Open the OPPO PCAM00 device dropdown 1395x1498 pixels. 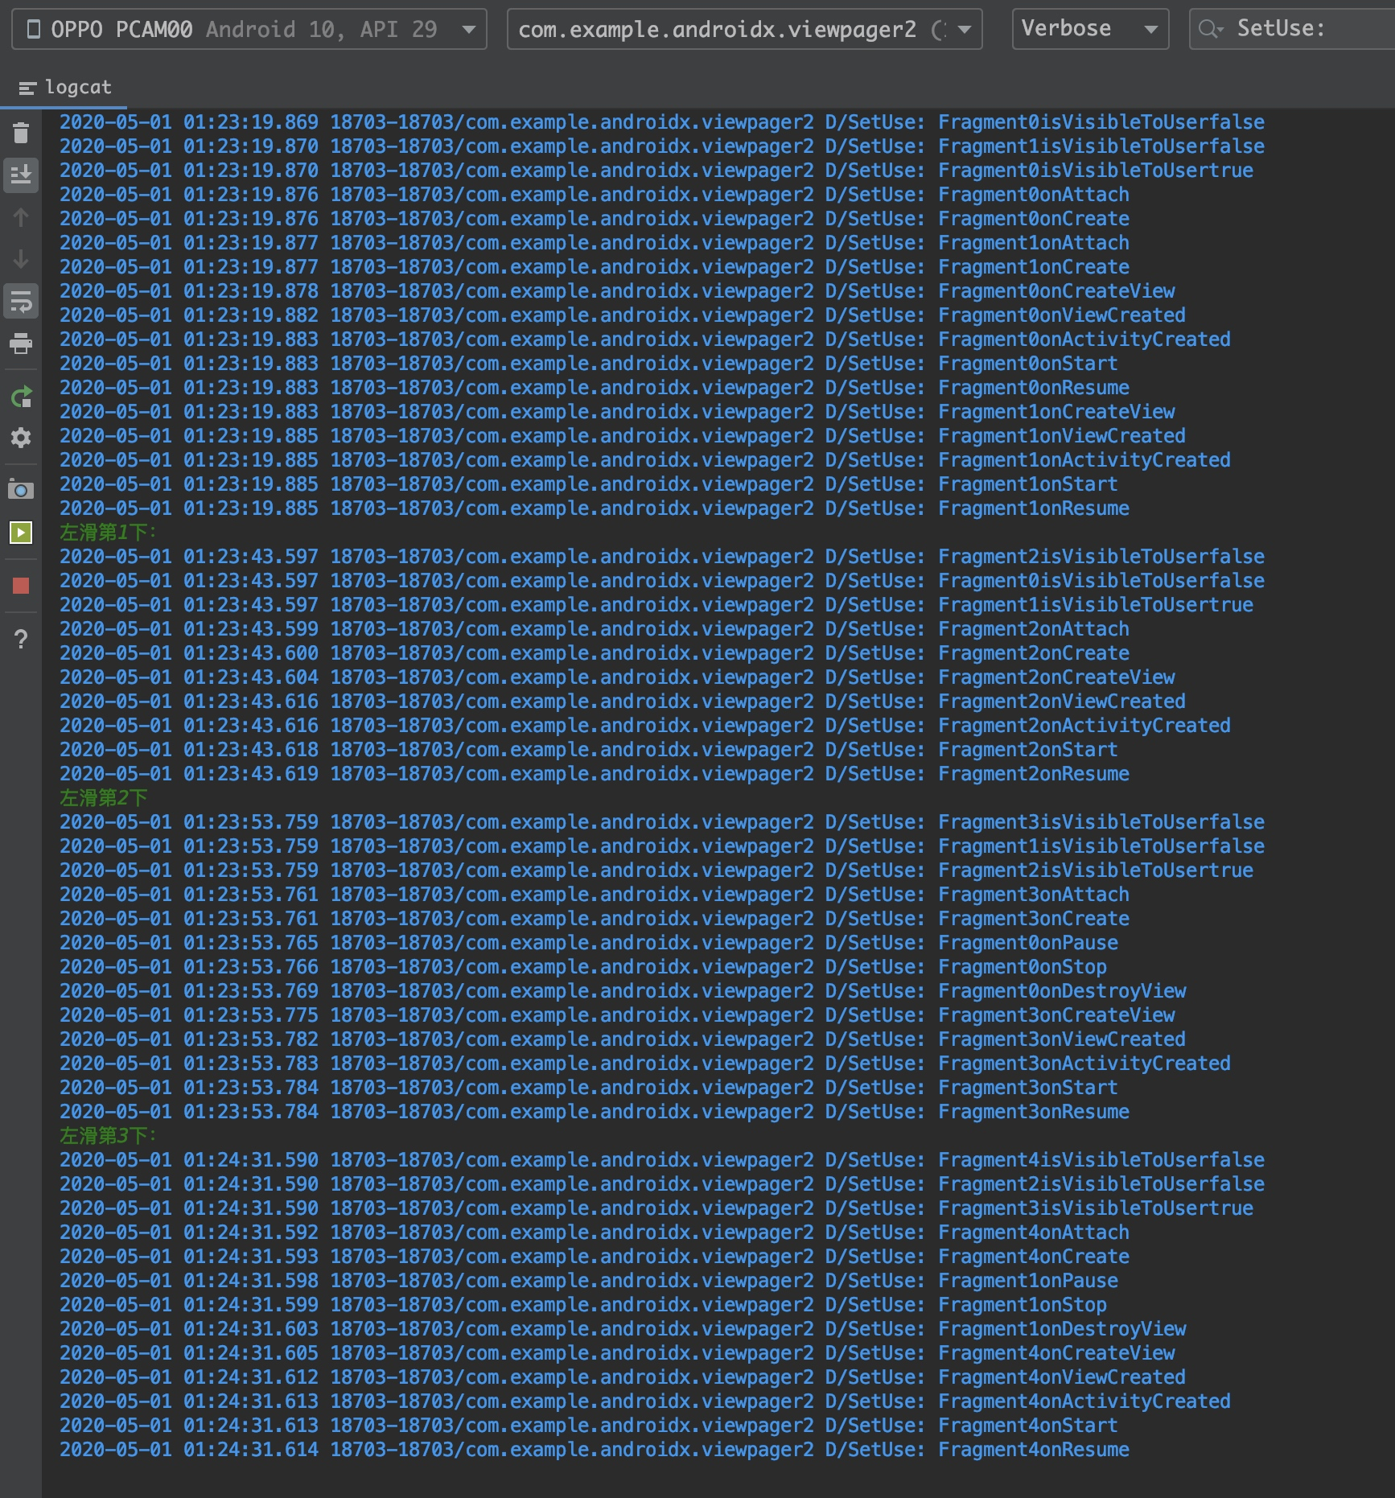click(249, 30)
